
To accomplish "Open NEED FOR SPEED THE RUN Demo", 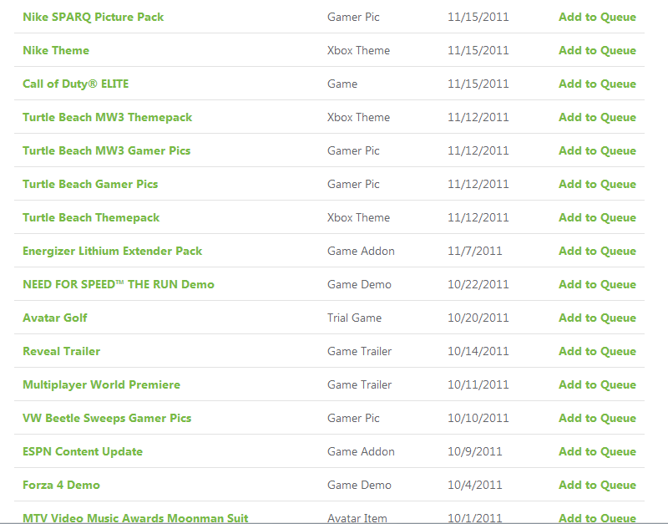I will click(x=119, y=284).
